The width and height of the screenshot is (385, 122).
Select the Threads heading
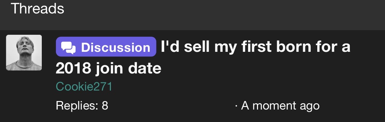37,8
